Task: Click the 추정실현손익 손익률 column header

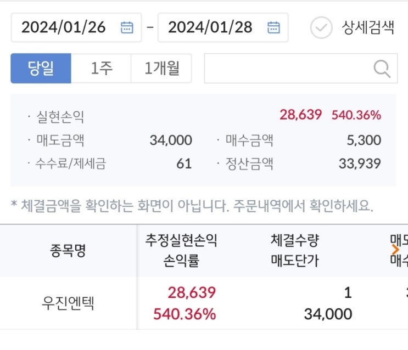Action: click(x=181, y=251)
